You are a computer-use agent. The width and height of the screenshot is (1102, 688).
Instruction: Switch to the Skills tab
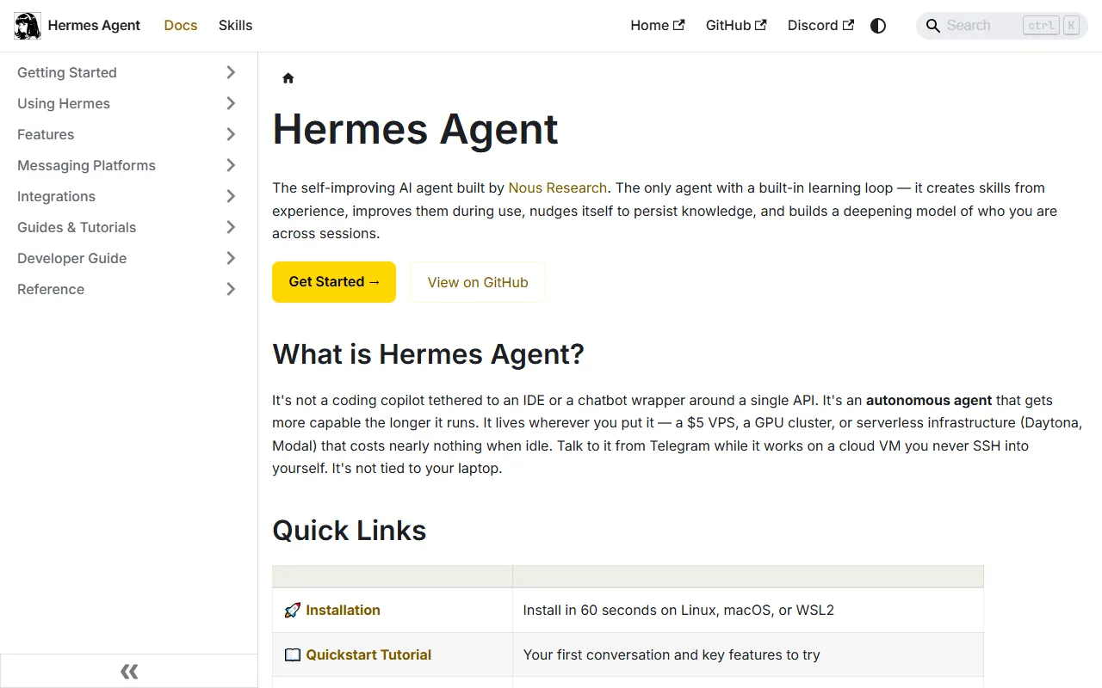coord(235,26)
